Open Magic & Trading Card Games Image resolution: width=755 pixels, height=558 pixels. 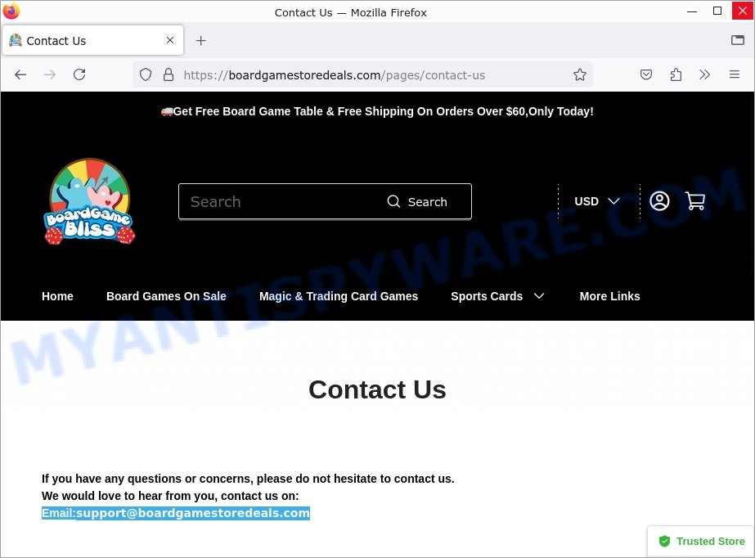coord(339,296)
